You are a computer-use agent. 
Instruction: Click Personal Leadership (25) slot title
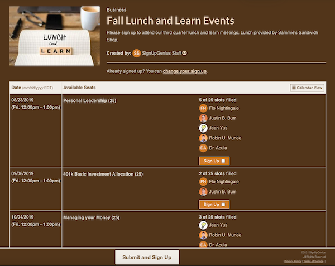(x=90, y=100)
